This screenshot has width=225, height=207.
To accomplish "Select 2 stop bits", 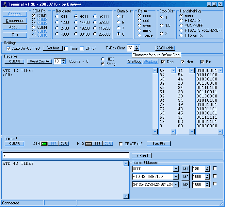I will 164,34.
